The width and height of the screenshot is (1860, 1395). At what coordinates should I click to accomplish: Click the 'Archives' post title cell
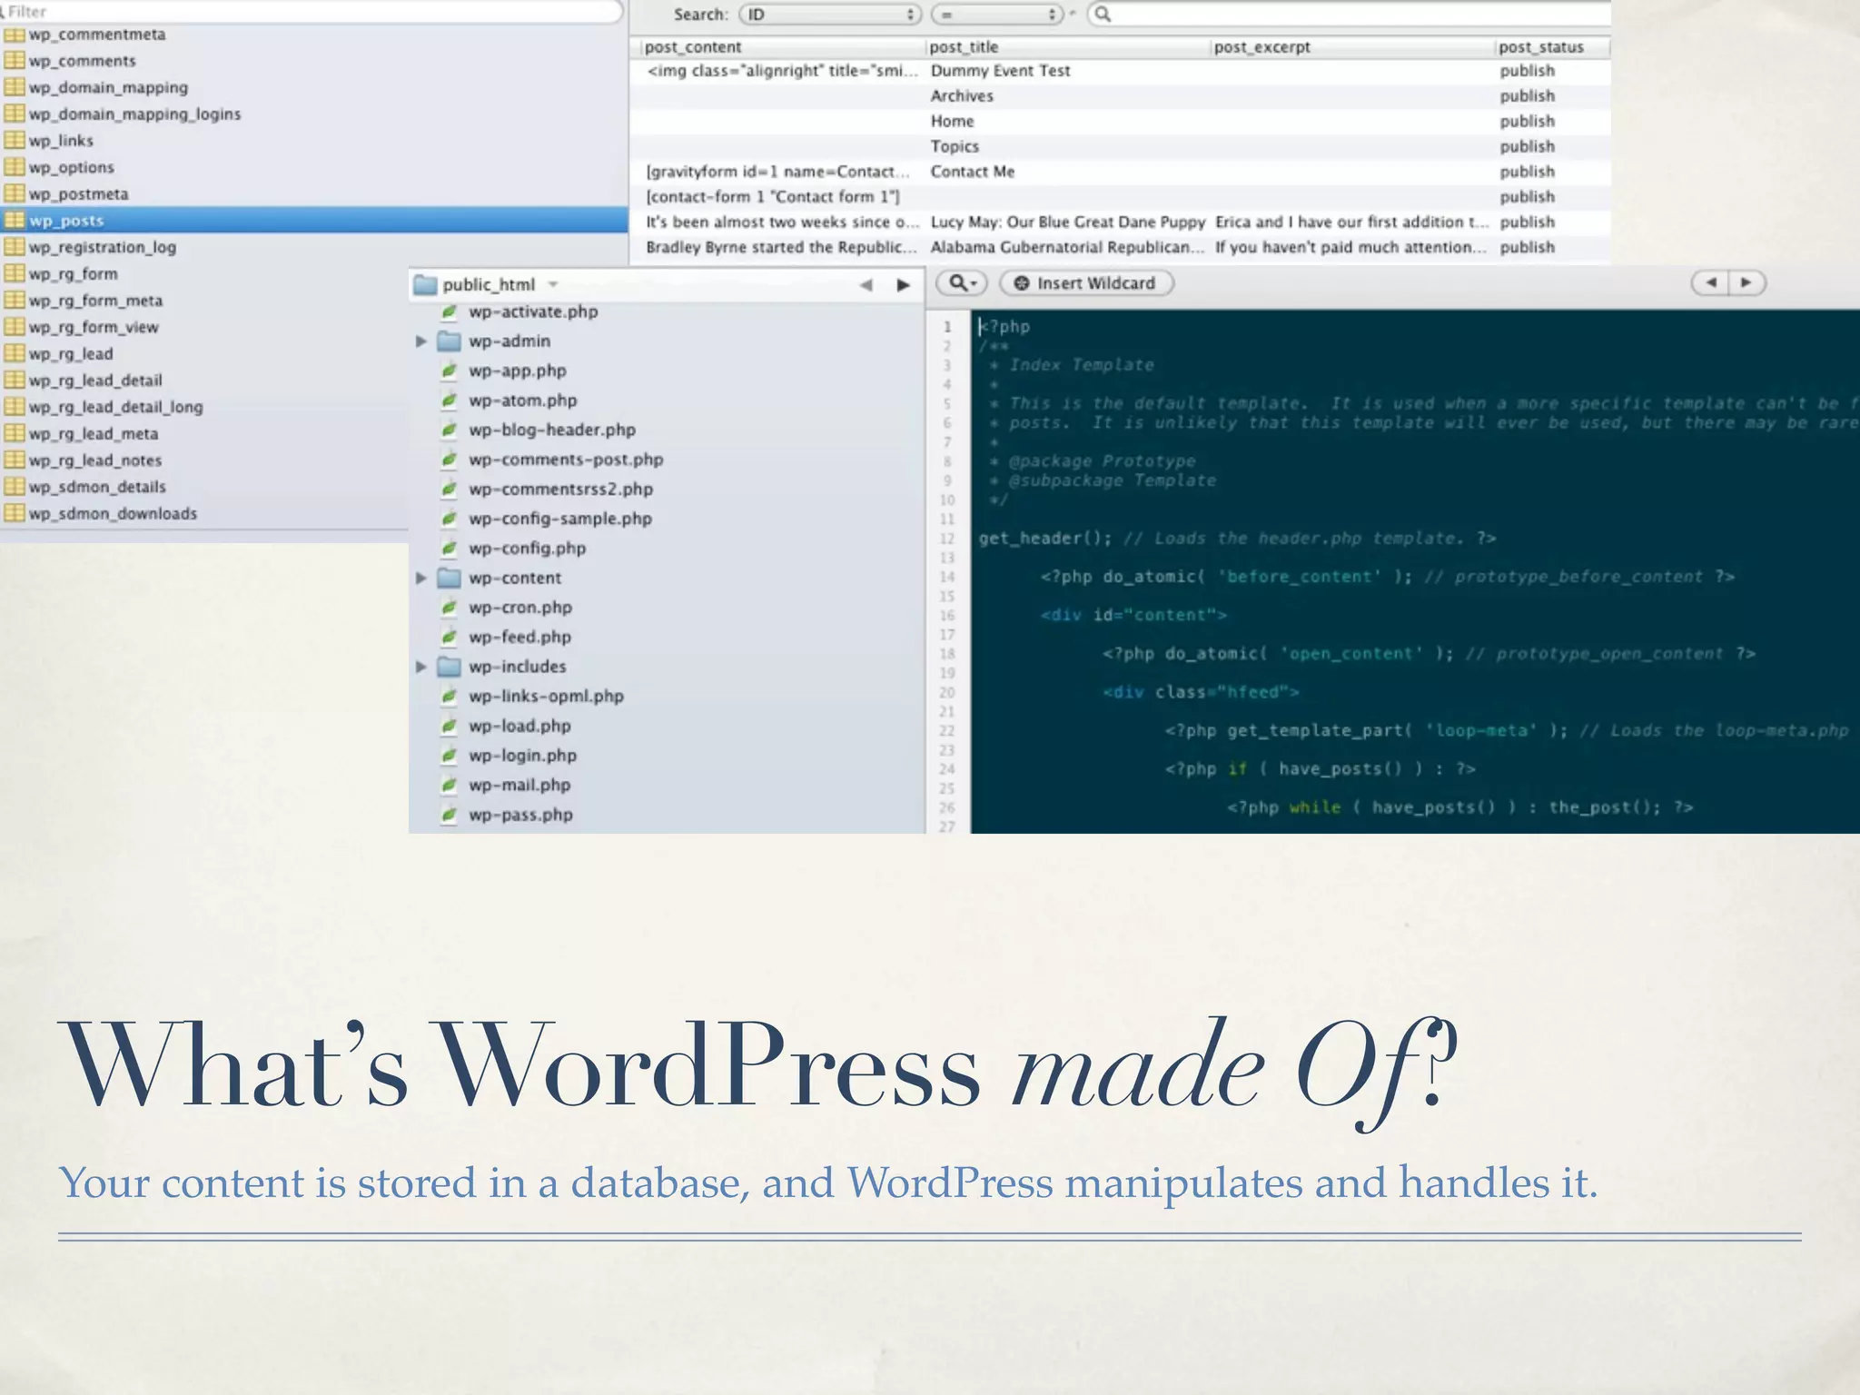pos(962,95)
